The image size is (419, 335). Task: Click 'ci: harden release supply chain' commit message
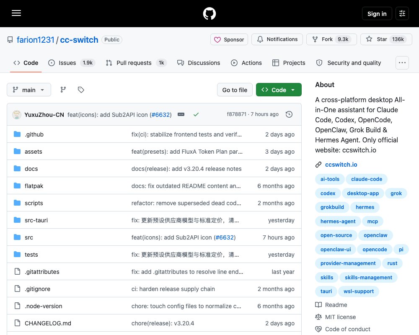(x=173, y=289)
